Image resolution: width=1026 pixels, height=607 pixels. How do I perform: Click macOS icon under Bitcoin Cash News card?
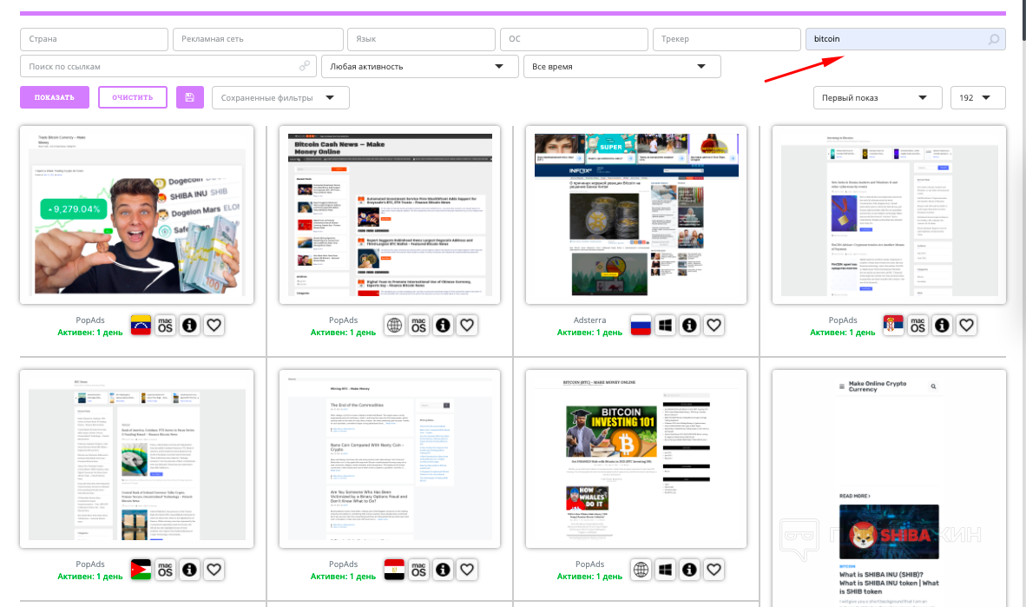click(418, 326)
